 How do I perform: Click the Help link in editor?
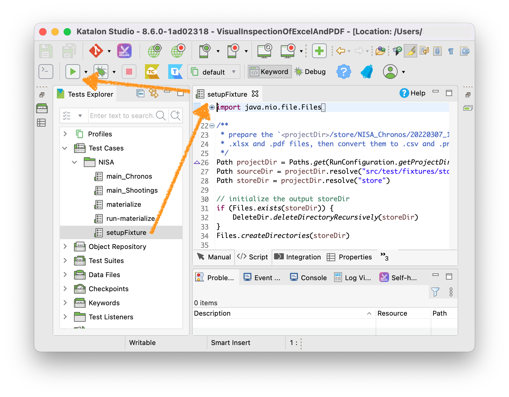point(412,93)
